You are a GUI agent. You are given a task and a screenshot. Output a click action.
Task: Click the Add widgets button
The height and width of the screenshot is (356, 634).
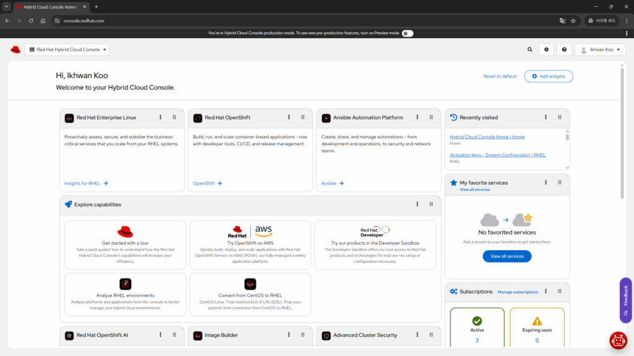pos(549,76)
